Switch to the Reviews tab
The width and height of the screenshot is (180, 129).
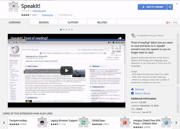click(x=44, y=23)
